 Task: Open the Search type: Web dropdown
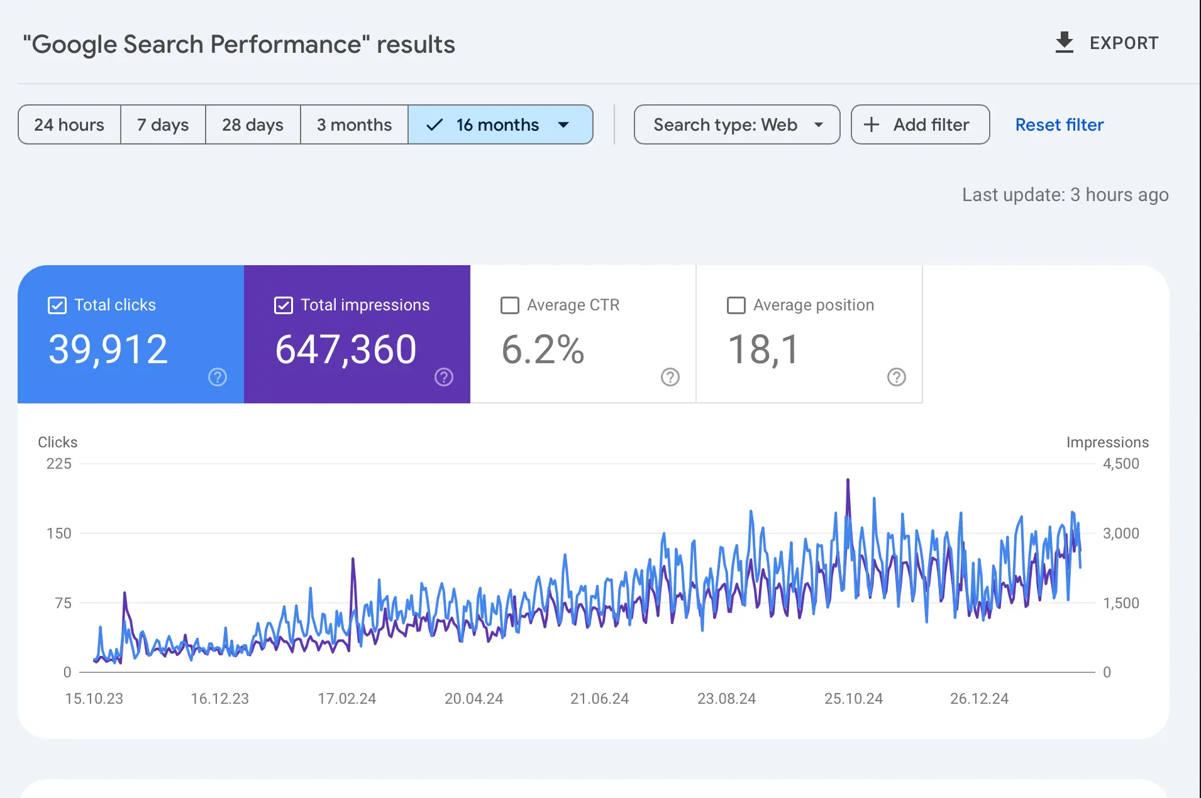point(737,124)
